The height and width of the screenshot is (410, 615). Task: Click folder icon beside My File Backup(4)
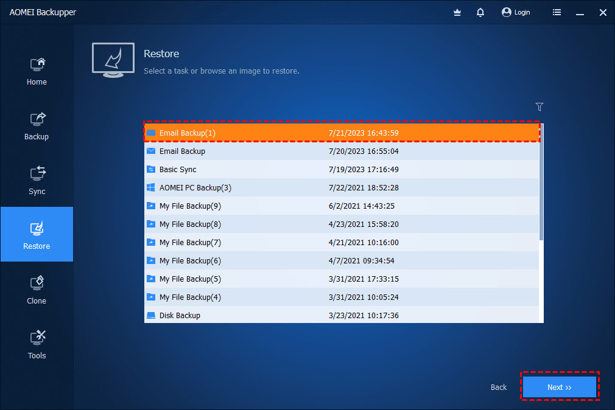click(x=151, y=297)
